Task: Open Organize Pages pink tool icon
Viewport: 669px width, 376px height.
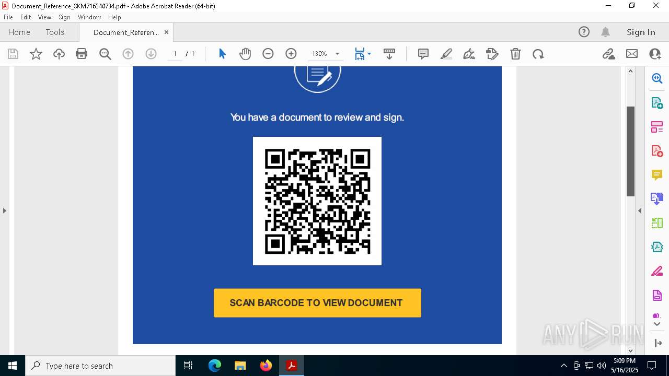Action: [657, 126]
